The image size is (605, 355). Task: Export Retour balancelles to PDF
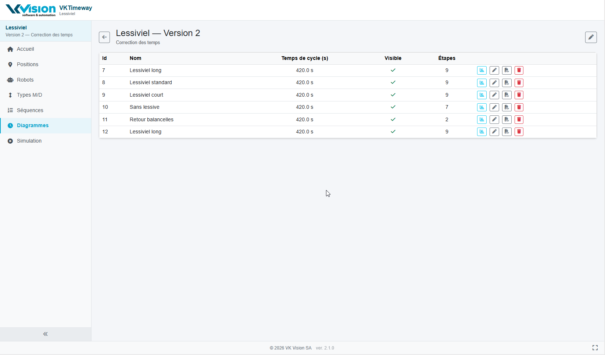click(506, 119)
